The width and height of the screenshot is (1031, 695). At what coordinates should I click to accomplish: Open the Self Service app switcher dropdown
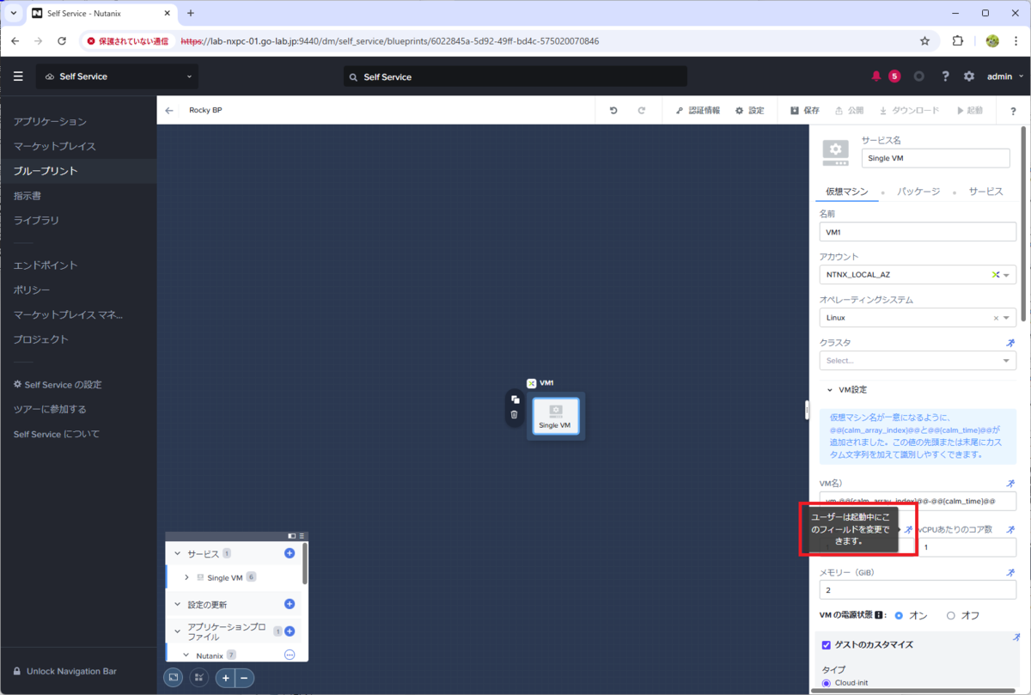(x=117, y=76)
